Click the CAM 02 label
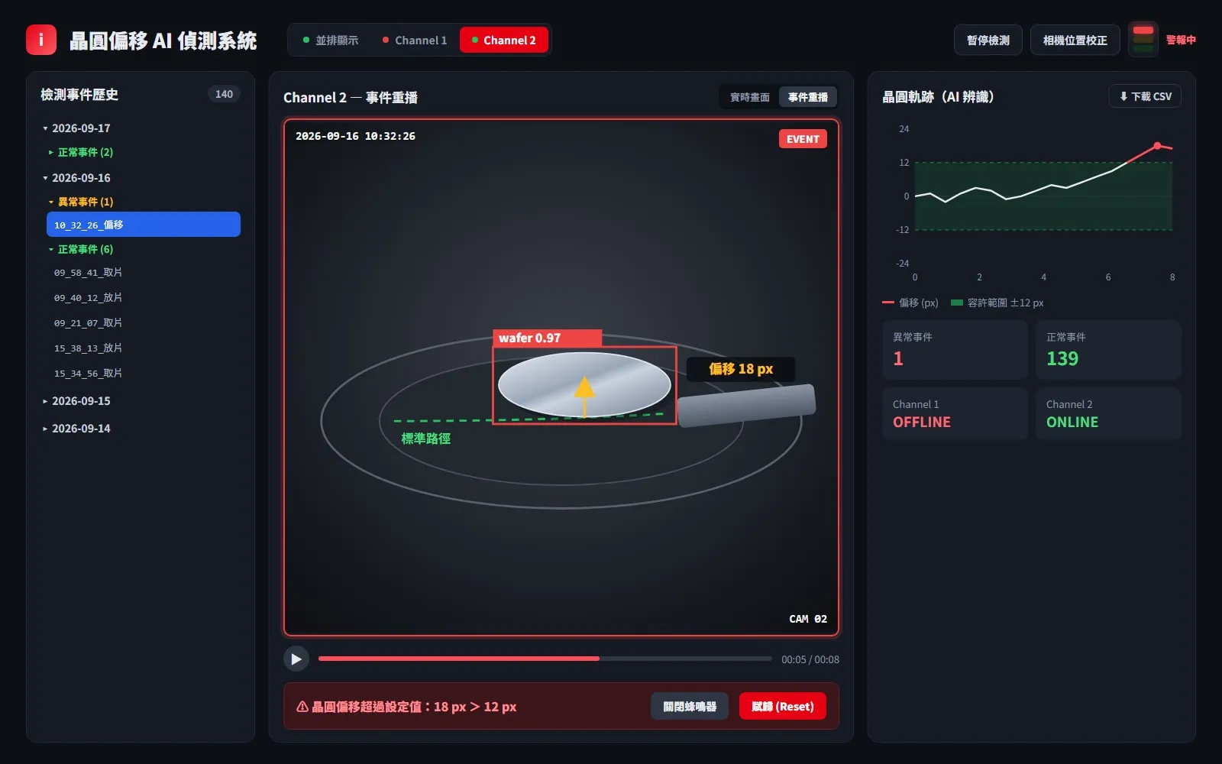 pyautogui.click(x=808, y=619)
